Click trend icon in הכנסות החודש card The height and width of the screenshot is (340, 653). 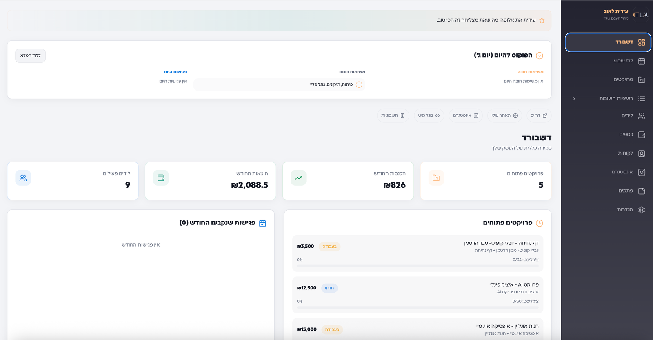[x=299, y=178]
